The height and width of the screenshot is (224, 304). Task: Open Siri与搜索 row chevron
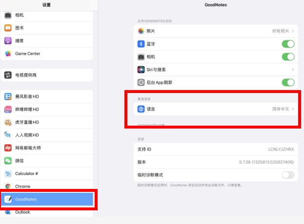click(x=292, y=70)
